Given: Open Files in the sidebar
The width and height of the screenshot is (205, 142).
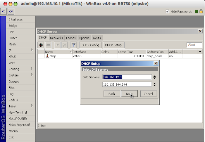Looking at the screenshot, I should [x=20, y=88].
